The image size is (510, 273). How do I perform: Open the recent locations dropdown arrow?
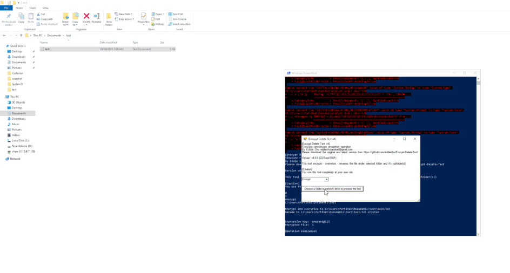pyautogui.click(x=16, y=36)
